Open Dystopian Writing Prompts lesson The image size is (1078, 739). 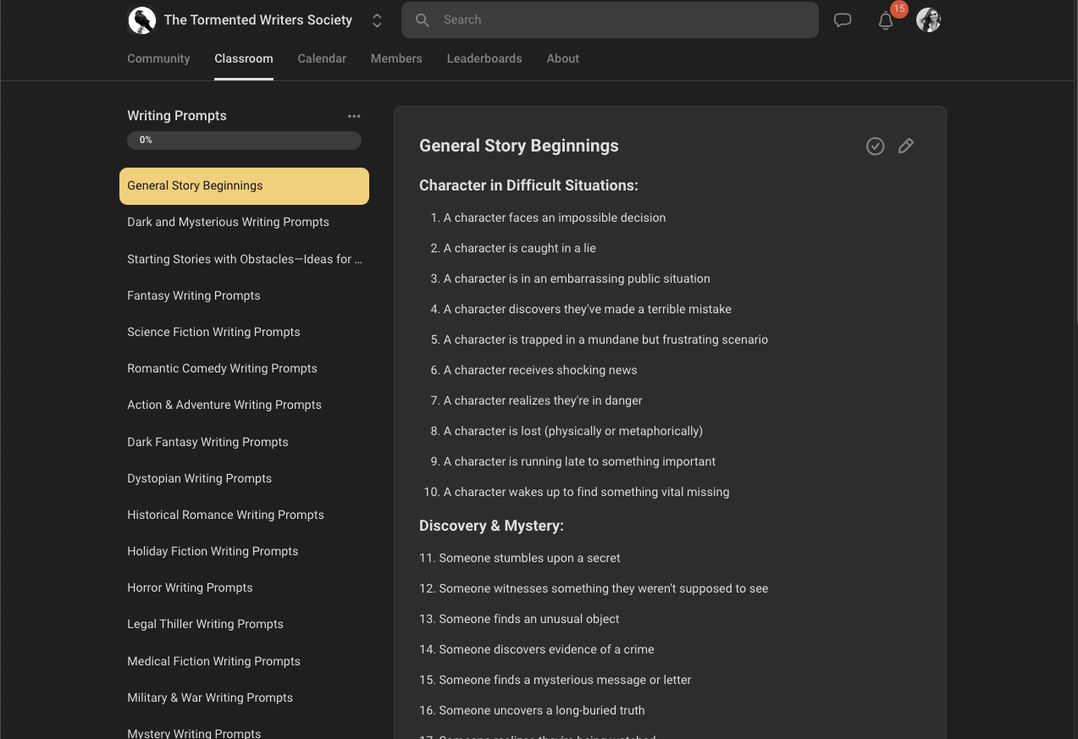(x=199, y=478)
